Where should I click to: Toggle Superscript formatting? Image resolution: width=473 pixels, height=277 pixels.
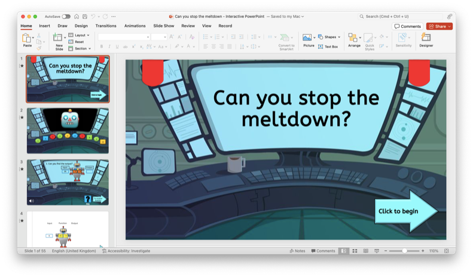133,47
